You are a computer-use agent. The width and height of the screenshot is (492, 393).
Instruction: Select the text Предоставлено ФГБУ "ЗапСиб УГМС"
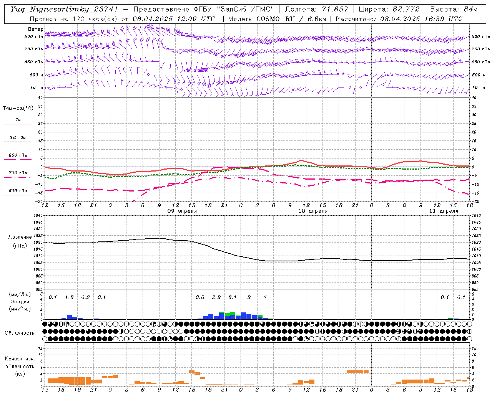(204, 9)
